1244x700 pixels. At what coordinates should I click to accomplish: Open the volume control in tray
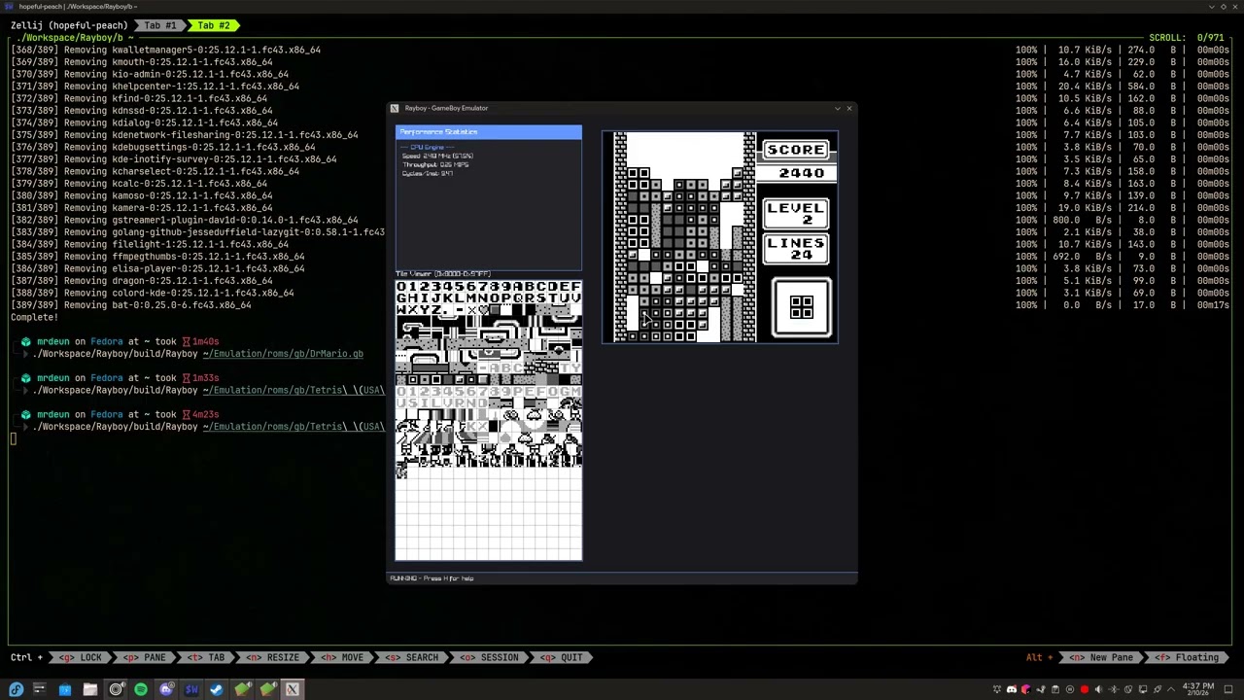[1098, 689]
